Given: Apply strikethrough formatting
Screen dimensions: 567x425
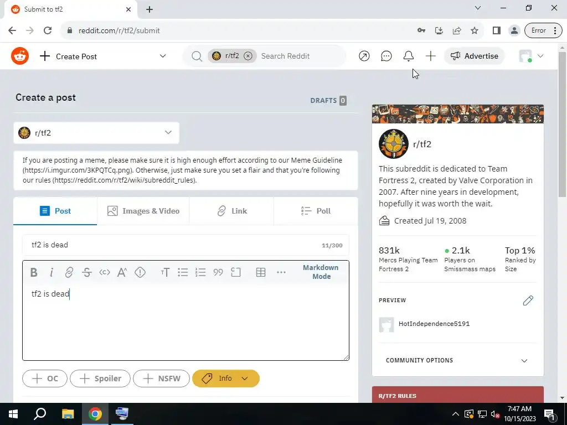Looking at the screenshot, I should coord(87,272).
